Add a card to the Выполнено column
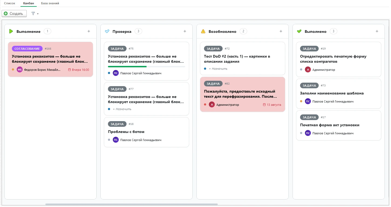 377,31
